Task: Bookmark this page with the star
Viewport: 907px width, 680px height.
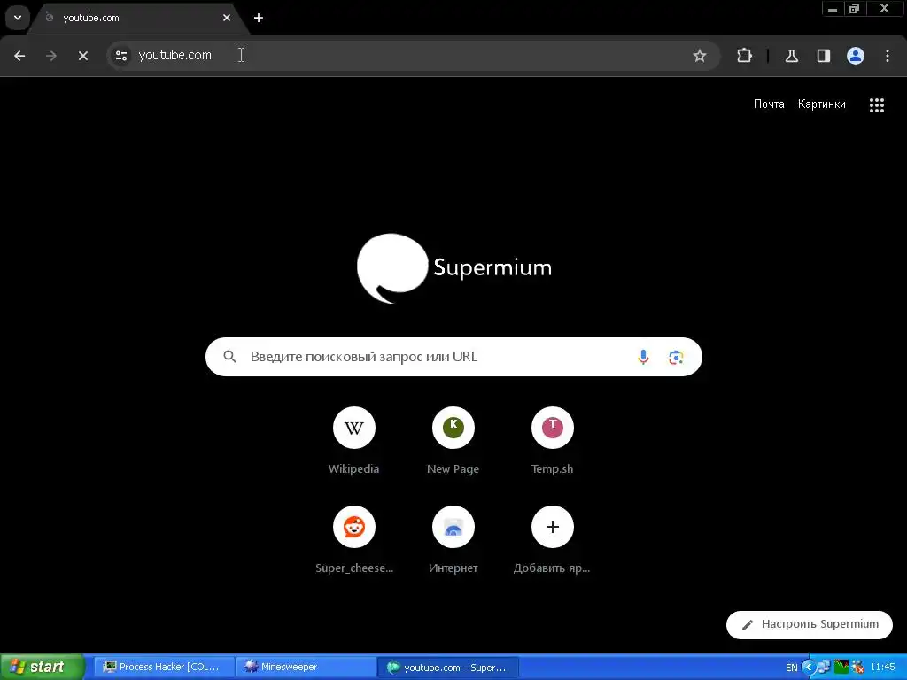Action: coord(700,56)
